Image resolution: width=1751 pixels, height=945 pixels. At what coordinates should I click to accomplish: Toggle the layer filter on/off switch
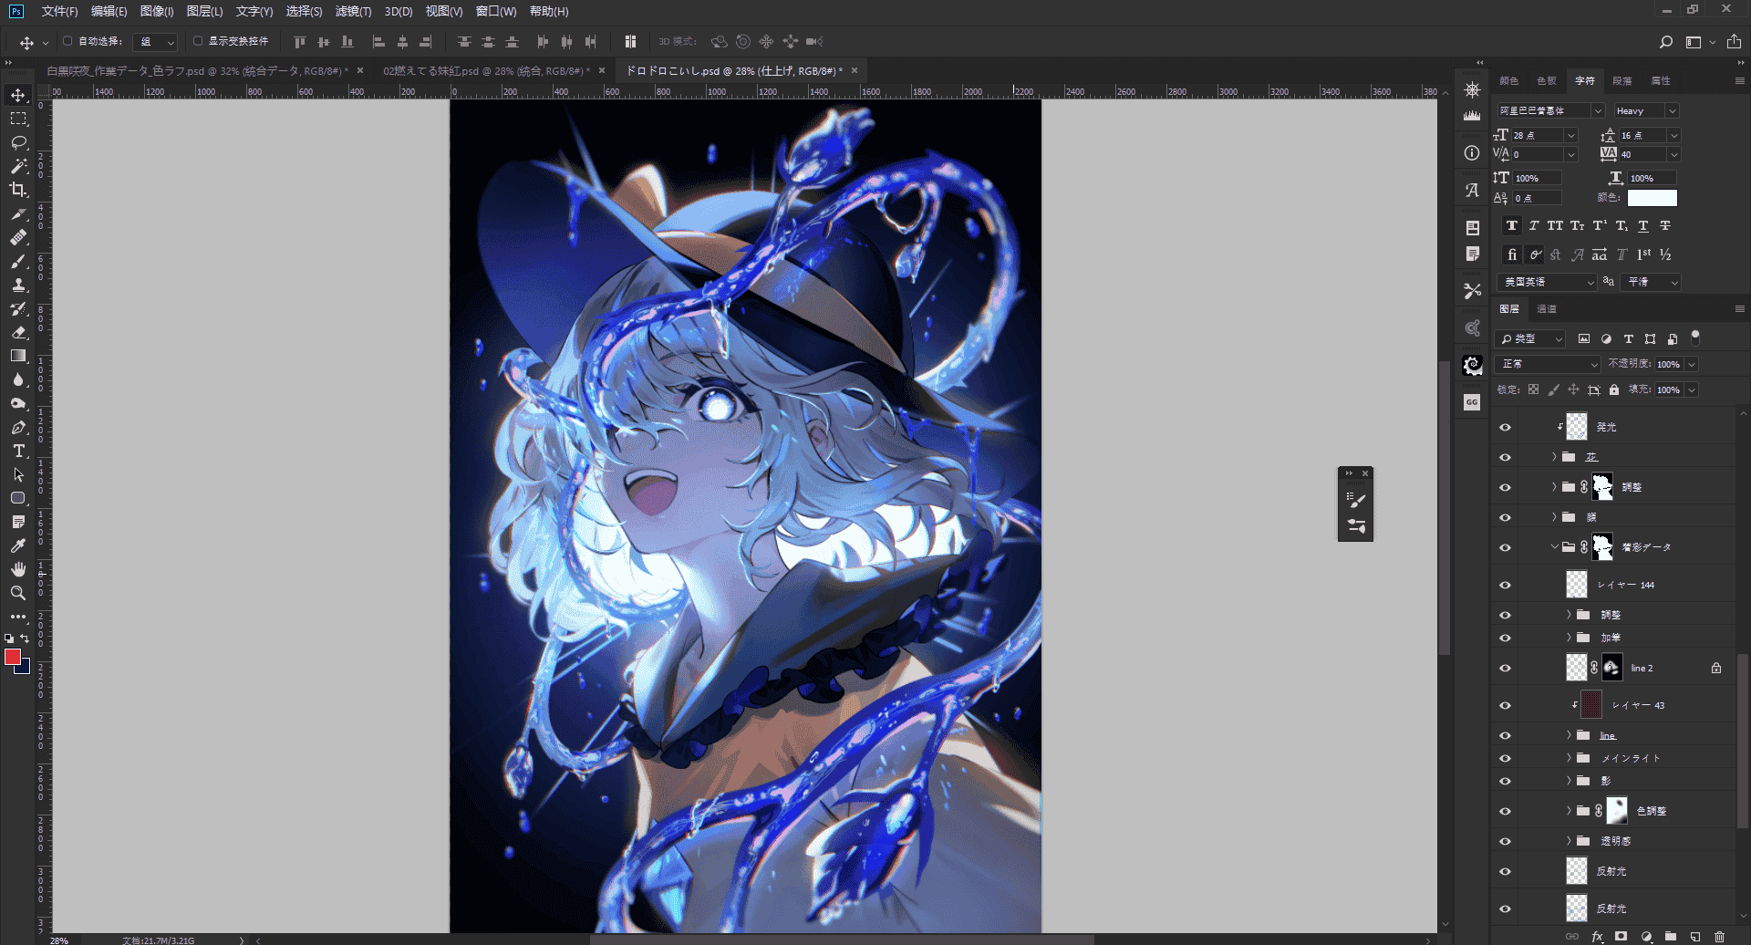point(1695,338)
